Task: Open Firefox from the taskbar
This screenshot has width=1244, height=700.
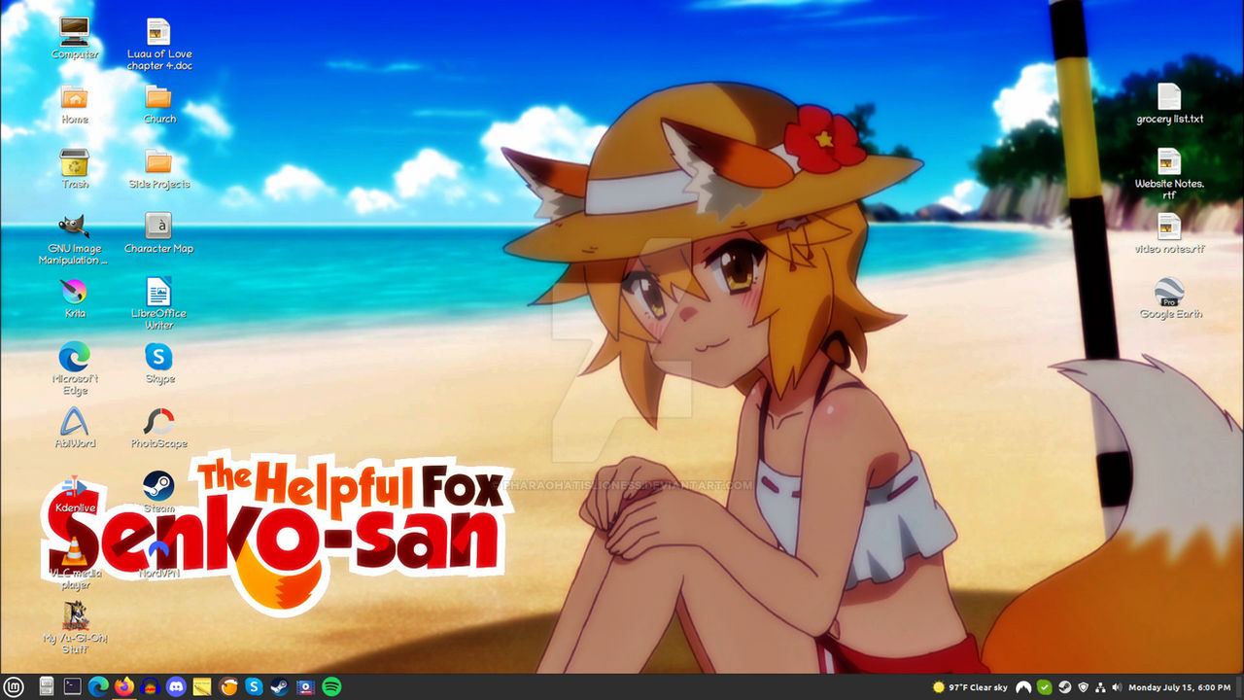Action: point(124,686)
